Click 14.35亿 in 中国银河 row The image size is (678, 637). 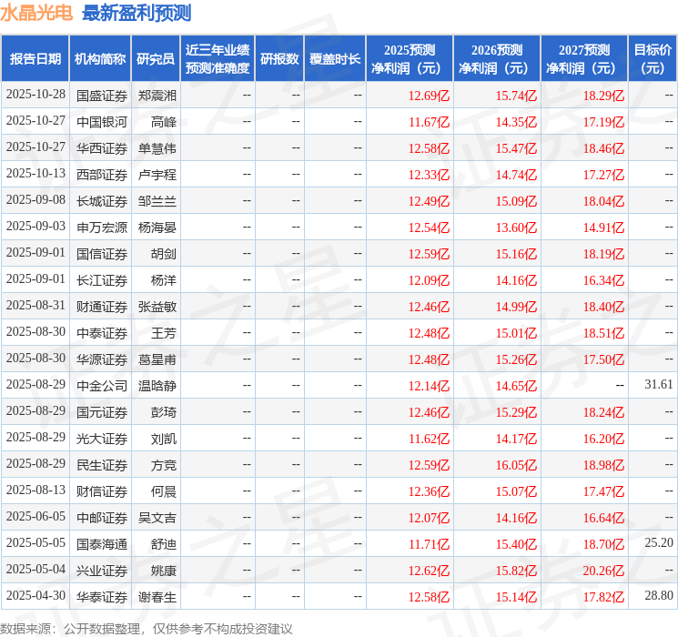(516, 122)
